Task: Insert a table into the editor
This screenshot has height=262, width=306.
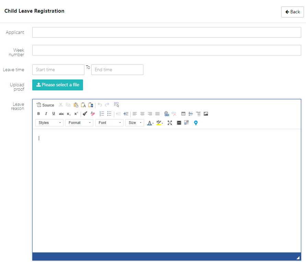Action: [x=183, y=114]
